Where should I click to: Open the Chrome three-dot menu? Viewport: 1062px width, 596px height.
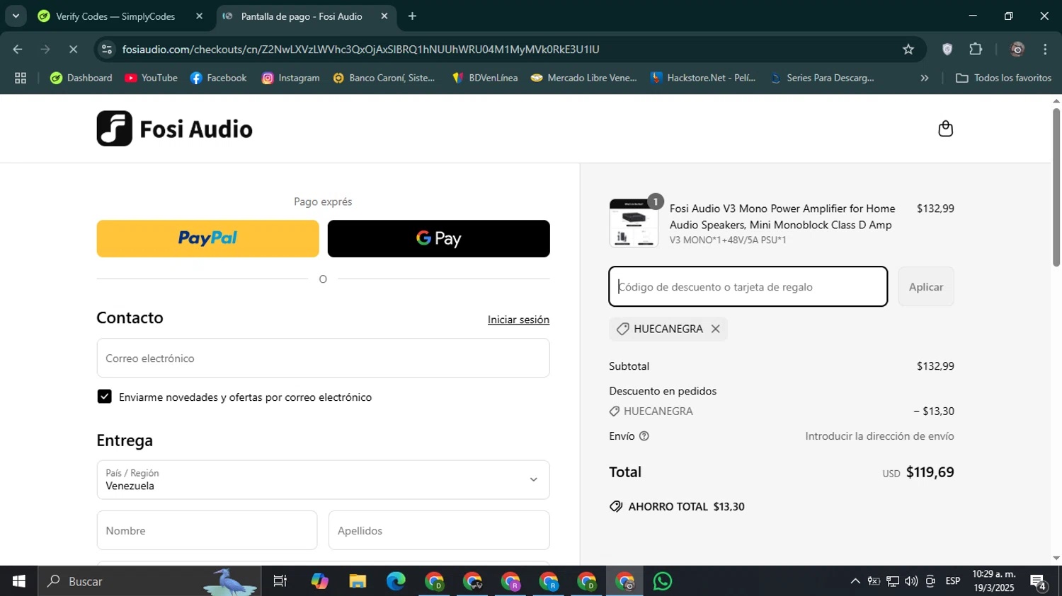click(1045, 49)
